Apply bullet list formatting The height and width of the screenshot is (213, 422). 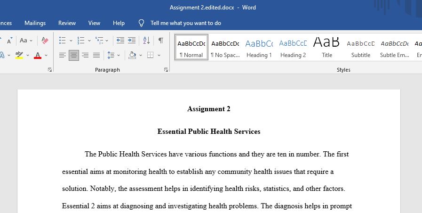pyautogui.click(x=63, y=41)
